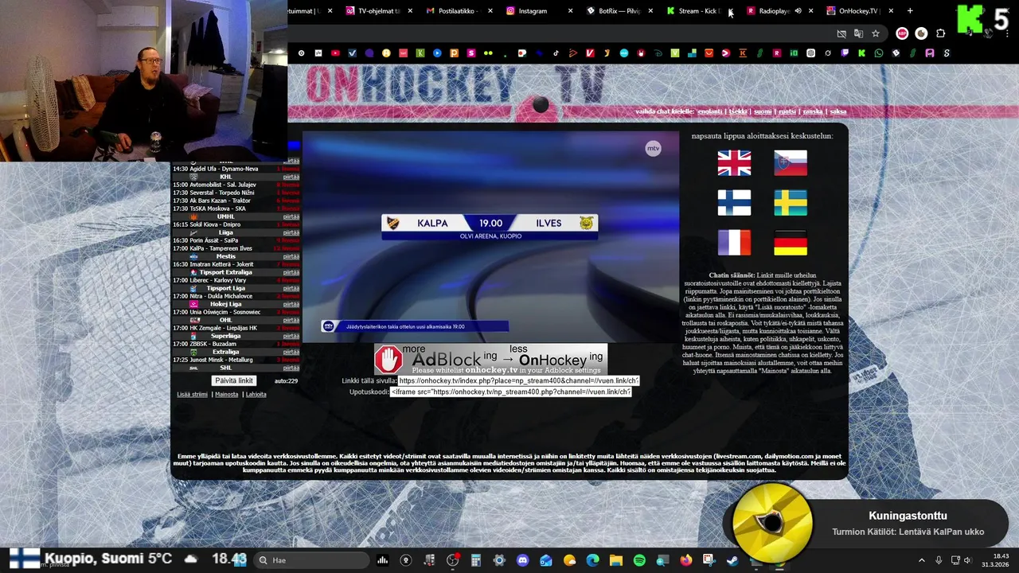This screenshot has width=1019, height=573.
Task: Click the page link URL field
Action: (518, 380)
